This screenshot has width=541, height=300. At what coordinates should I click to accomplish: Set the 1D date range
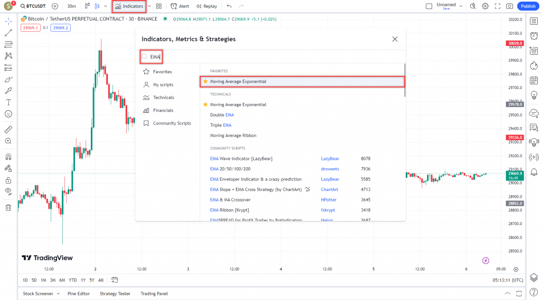coord(25,280)
